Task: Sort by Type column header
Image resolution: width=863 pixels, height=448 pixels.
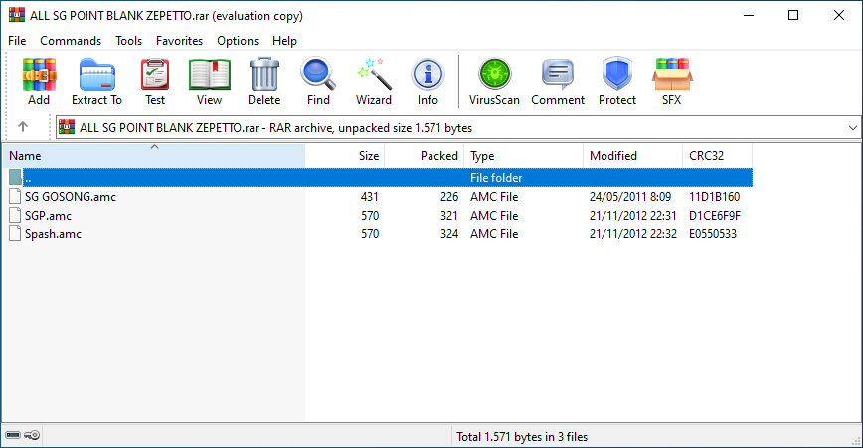Action: point(523,156)
